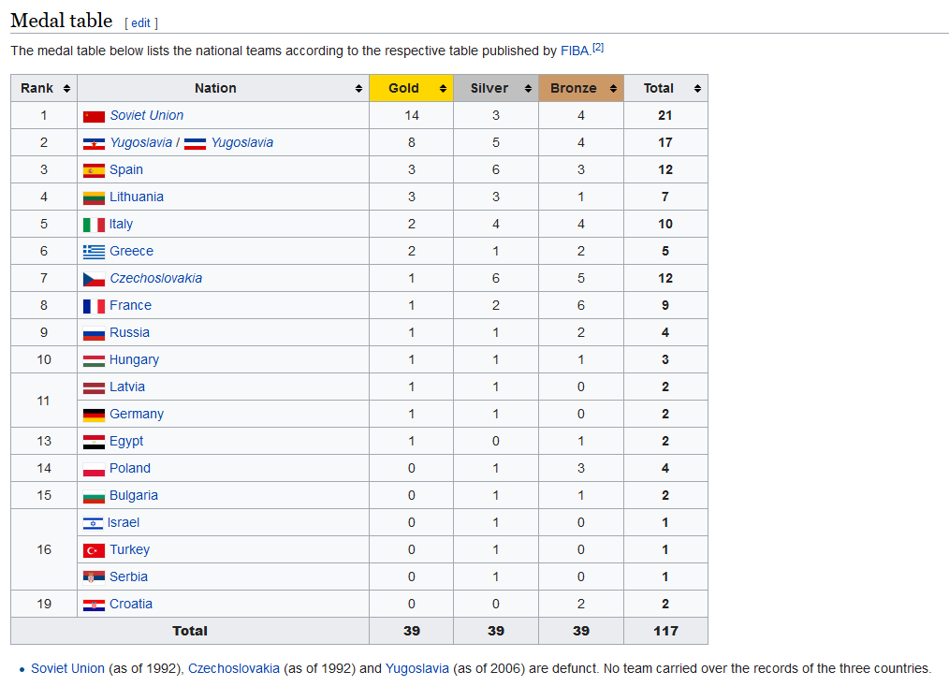Click the Czechoslovakia flag icon

[x=94, y=279]
